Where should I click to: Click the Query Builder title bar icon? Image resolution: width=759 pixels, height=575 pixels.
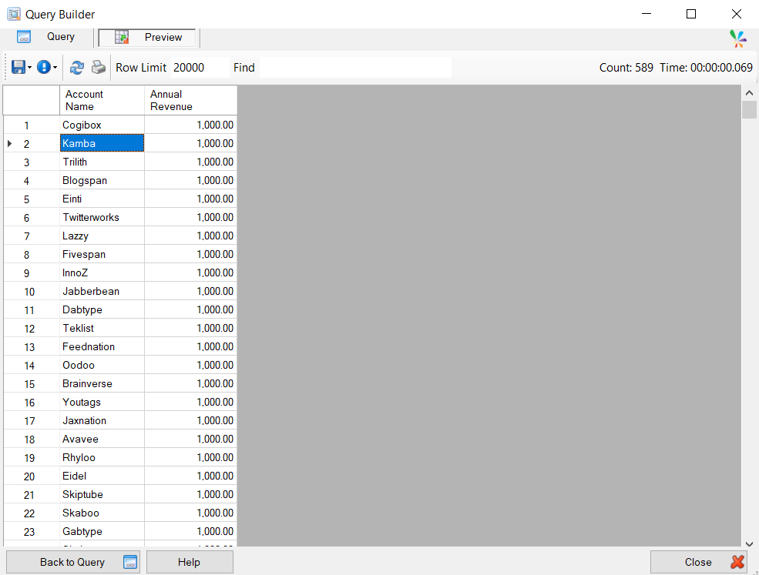tap(14, 14)
